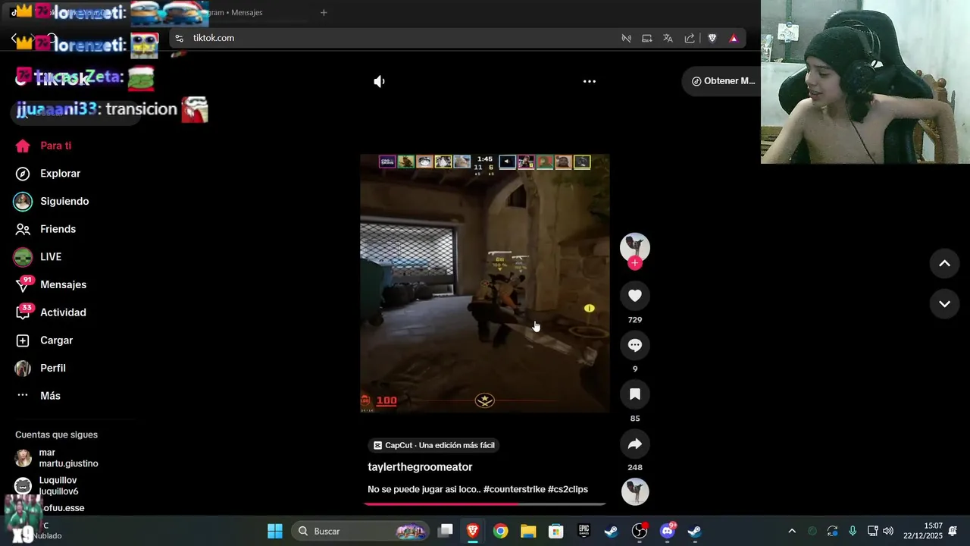Open the Windows Start menu

click(275, 531)
